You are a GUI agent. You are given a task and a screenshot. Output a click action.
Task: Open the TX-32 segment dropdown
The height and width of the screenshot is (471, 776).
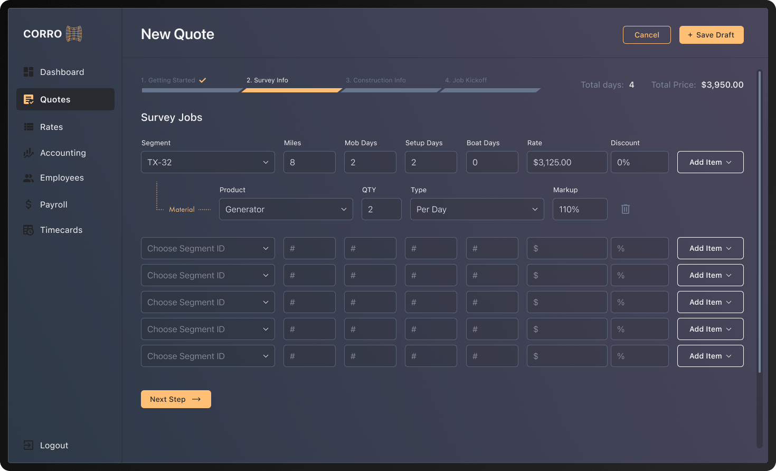[x=208, y=162]
